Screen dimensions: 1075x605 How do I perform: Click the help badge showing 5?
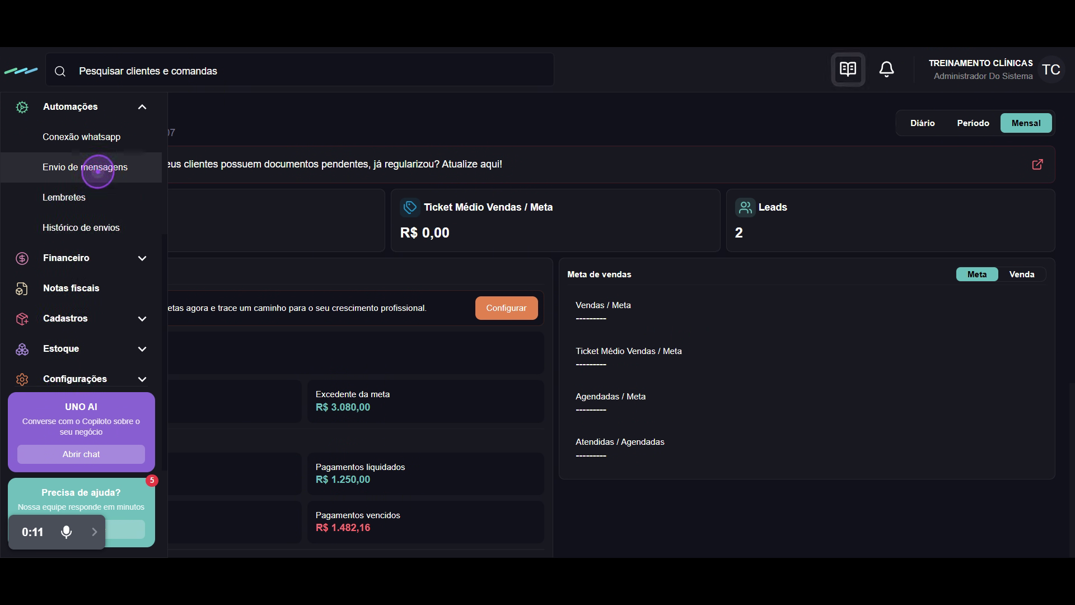(152, 481)
